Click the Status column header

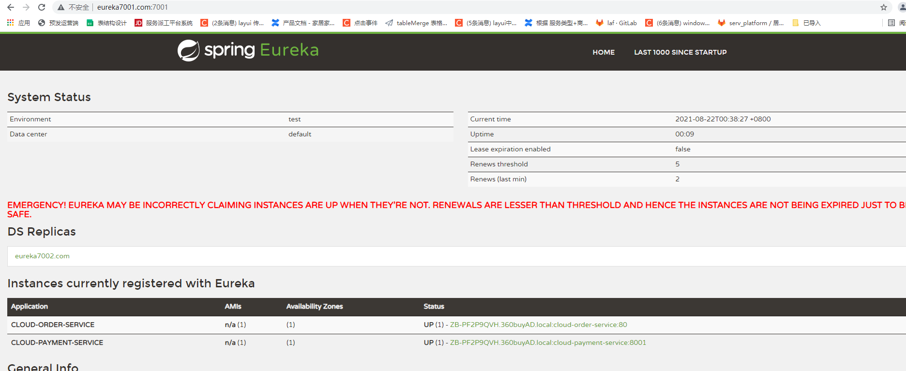click(x=434, y=306)
